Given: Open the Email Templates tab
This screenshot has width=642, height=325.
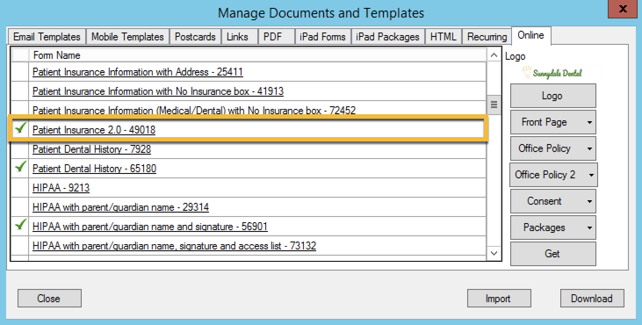Looking at the screenshot, I should tap(47, 37).
